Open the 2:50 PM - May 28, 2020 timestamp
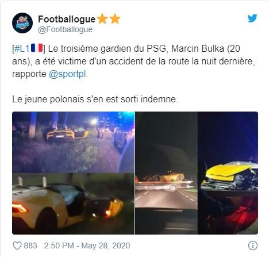The height and width of the screenshot is (257, 269). 87,246
